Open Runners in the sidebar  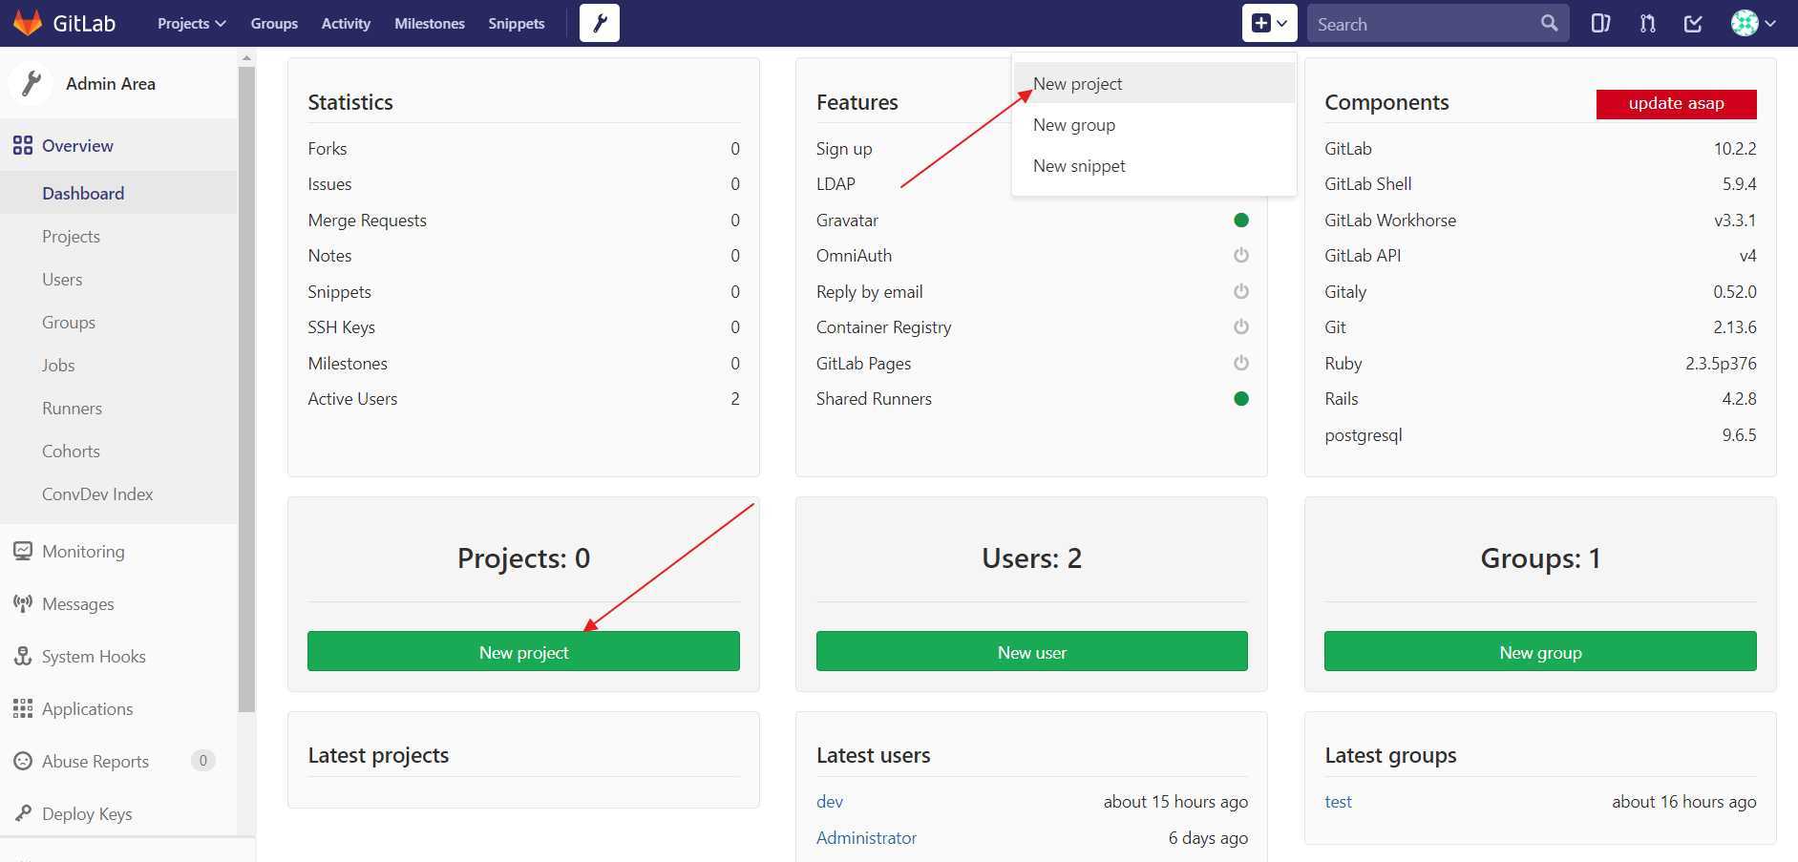tap(118, 408)
